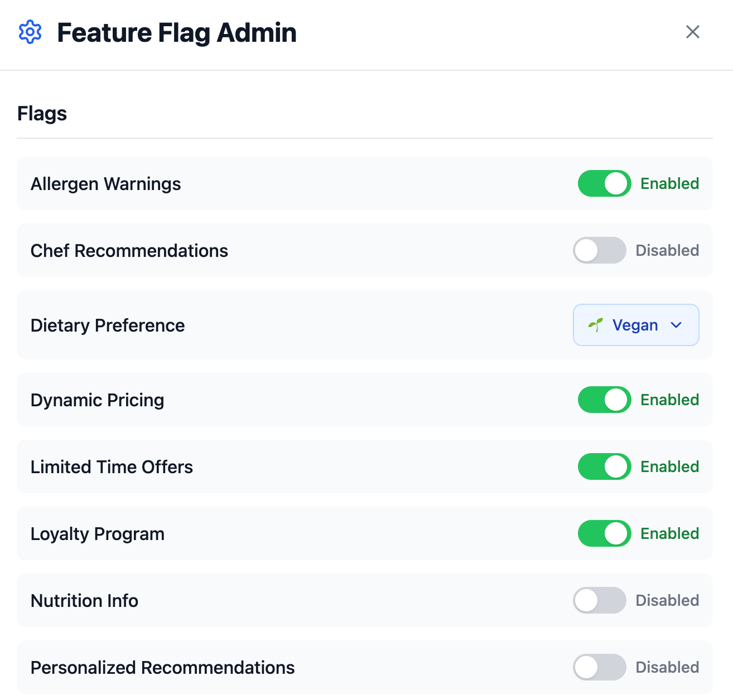Turn off Dynamic Pricing
Viewport: 733px width, 700px height.
tap(604, 400)
